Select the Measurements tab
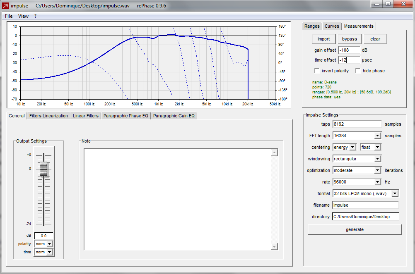415x274 pixels. pos(359,26)
